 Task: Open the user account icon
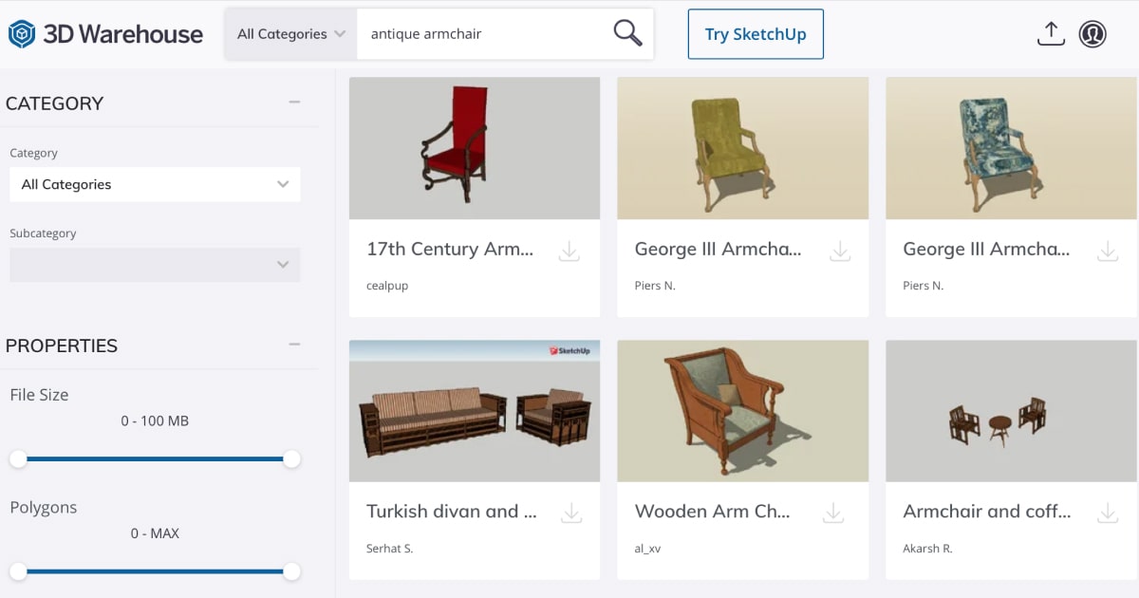(x=1092, y=34)
